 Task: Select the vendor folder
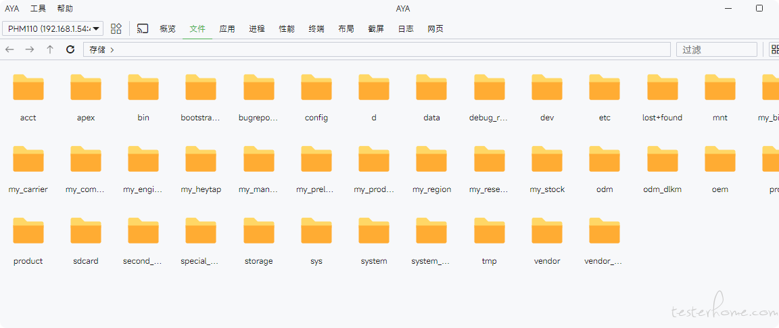pyautogui.click(x=547, y=241)
